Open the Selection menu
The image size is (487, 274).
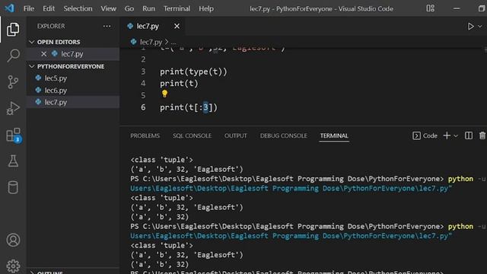point(78,8)
